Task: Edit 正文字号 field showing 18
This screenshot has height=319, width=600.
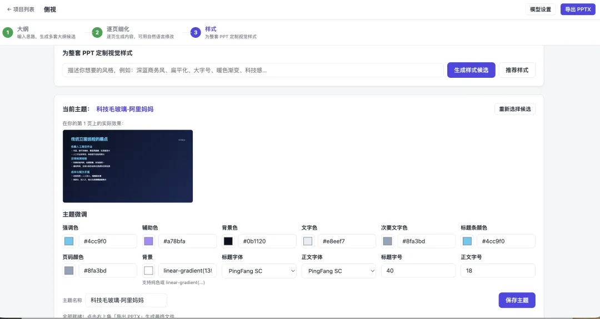Action: 498,271
